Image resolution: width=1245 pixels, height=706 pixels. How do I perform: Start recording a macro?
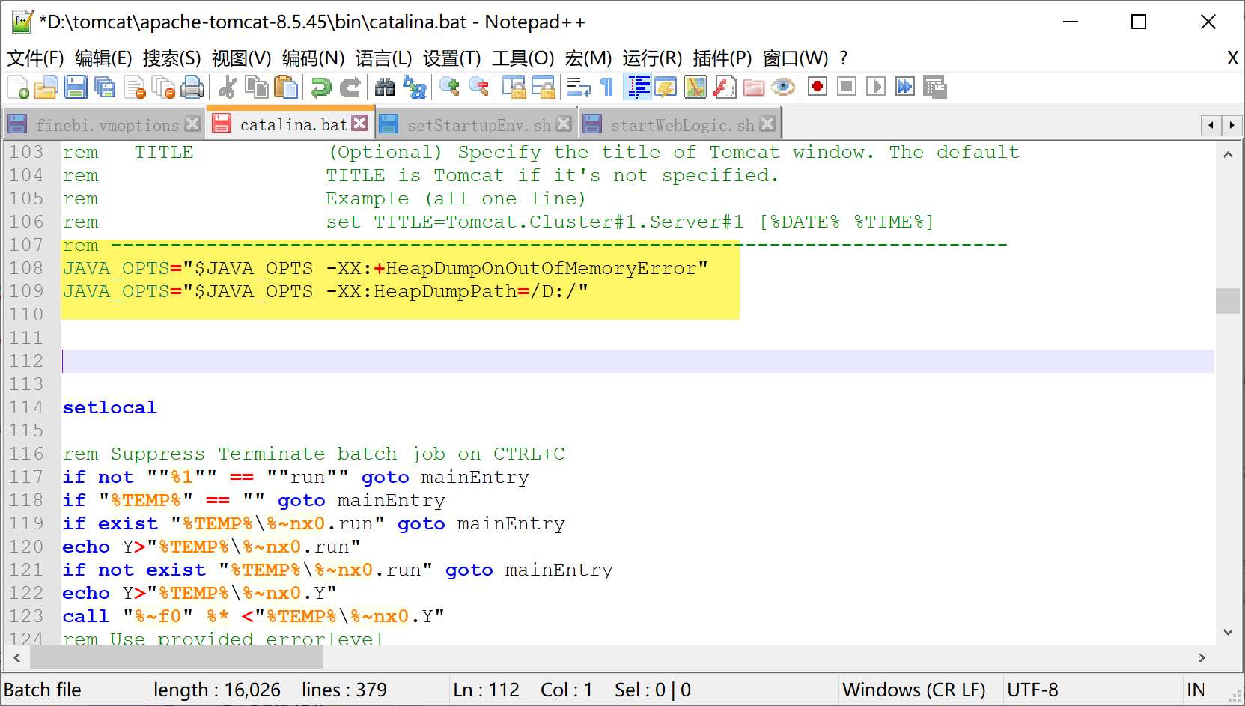coord(818,88)
